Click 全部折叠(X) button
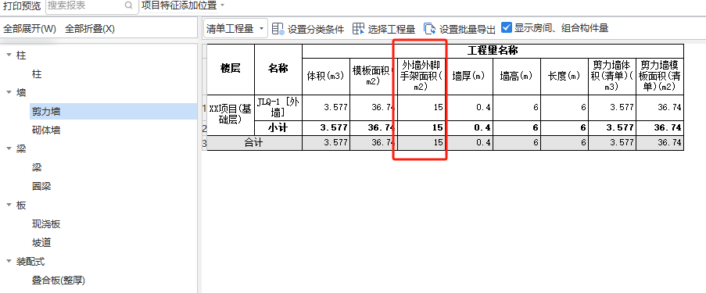Viewport: 706px width, 293px height. point(90,29)
